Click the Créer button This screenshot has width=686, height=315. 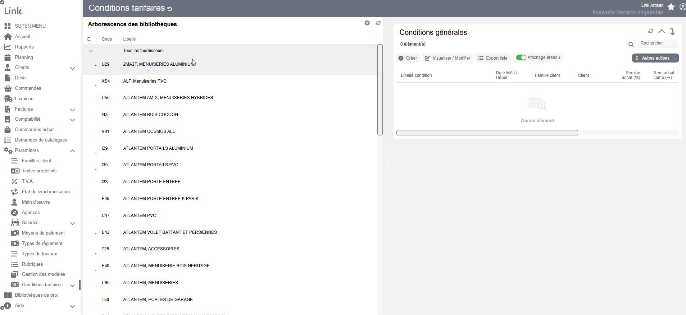point(408,58)
